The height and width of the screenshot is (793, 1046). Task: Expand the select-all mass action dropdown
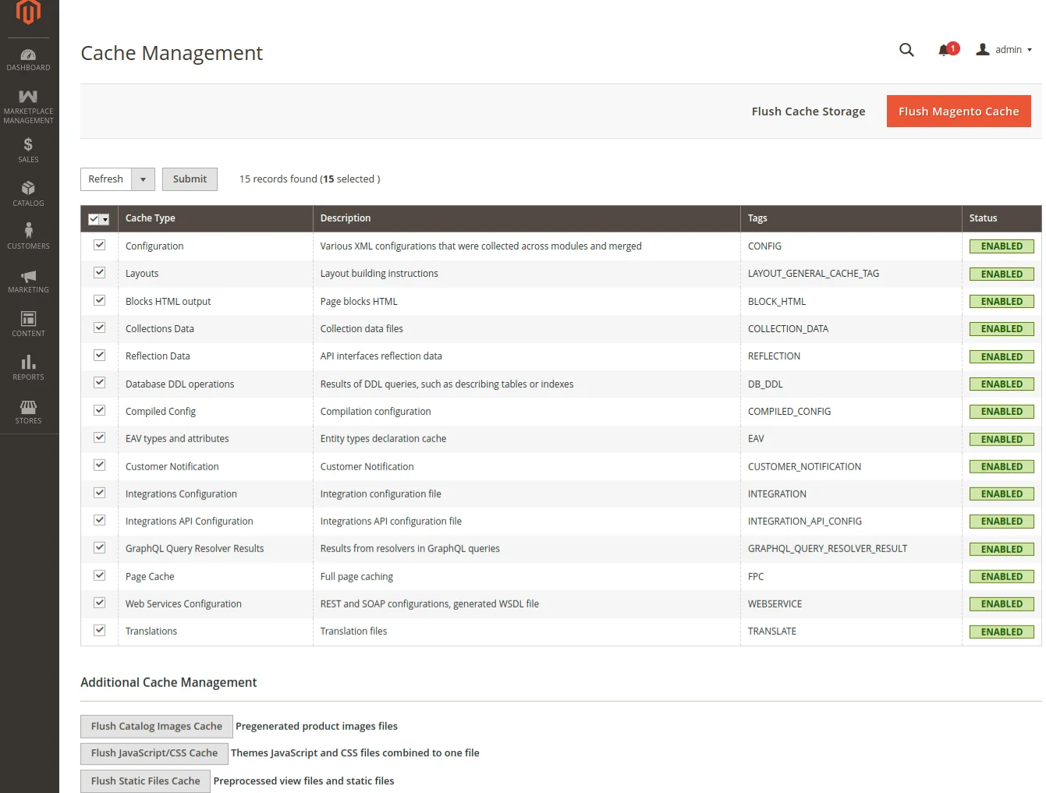tap(103, 218)
